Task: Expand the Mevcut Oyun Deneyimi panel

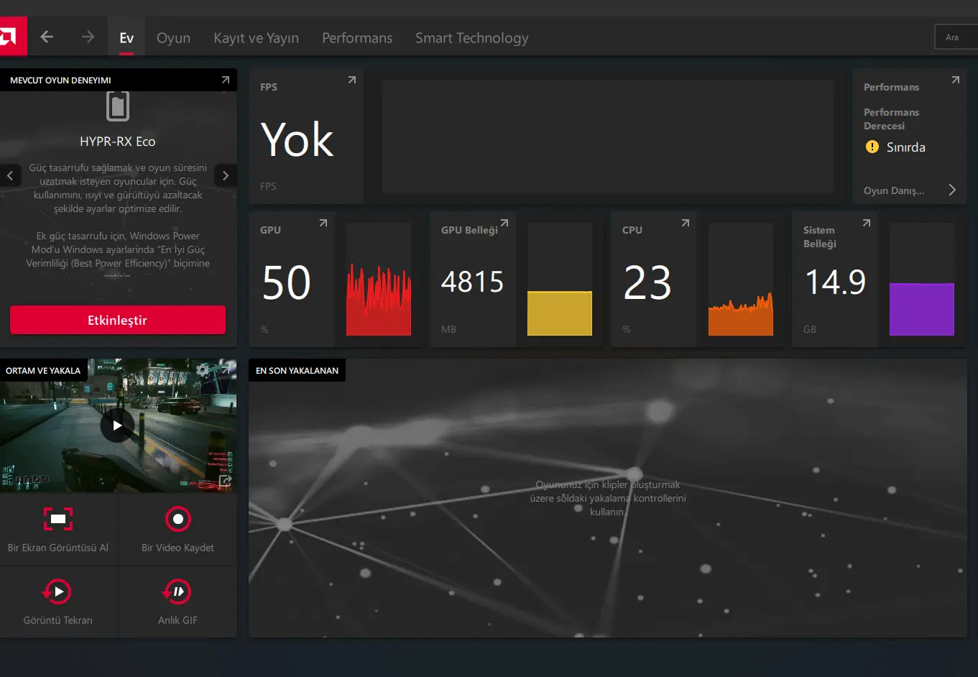Action: coord(226,80)
